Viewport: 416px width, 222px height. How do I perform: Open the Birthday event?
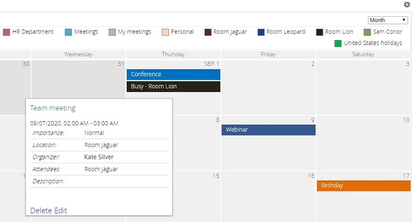364,185
